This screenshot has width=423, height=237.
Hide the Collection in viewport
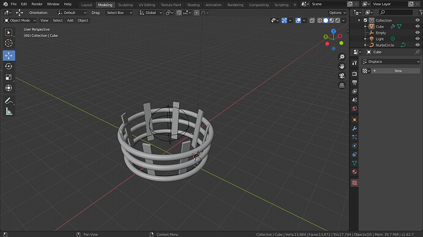[417, 20]
